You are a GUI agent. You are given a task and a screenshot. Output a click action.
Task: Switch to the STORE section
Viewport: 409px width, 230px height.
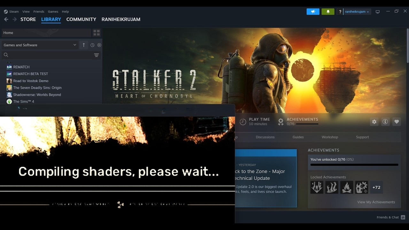point(28,19)
